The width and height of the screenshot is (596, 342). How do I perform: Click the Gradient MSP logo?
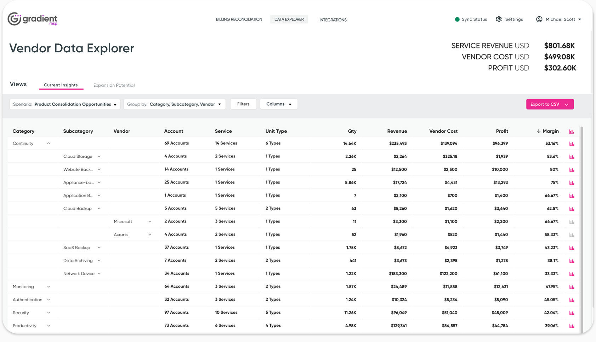click(32, 19)
